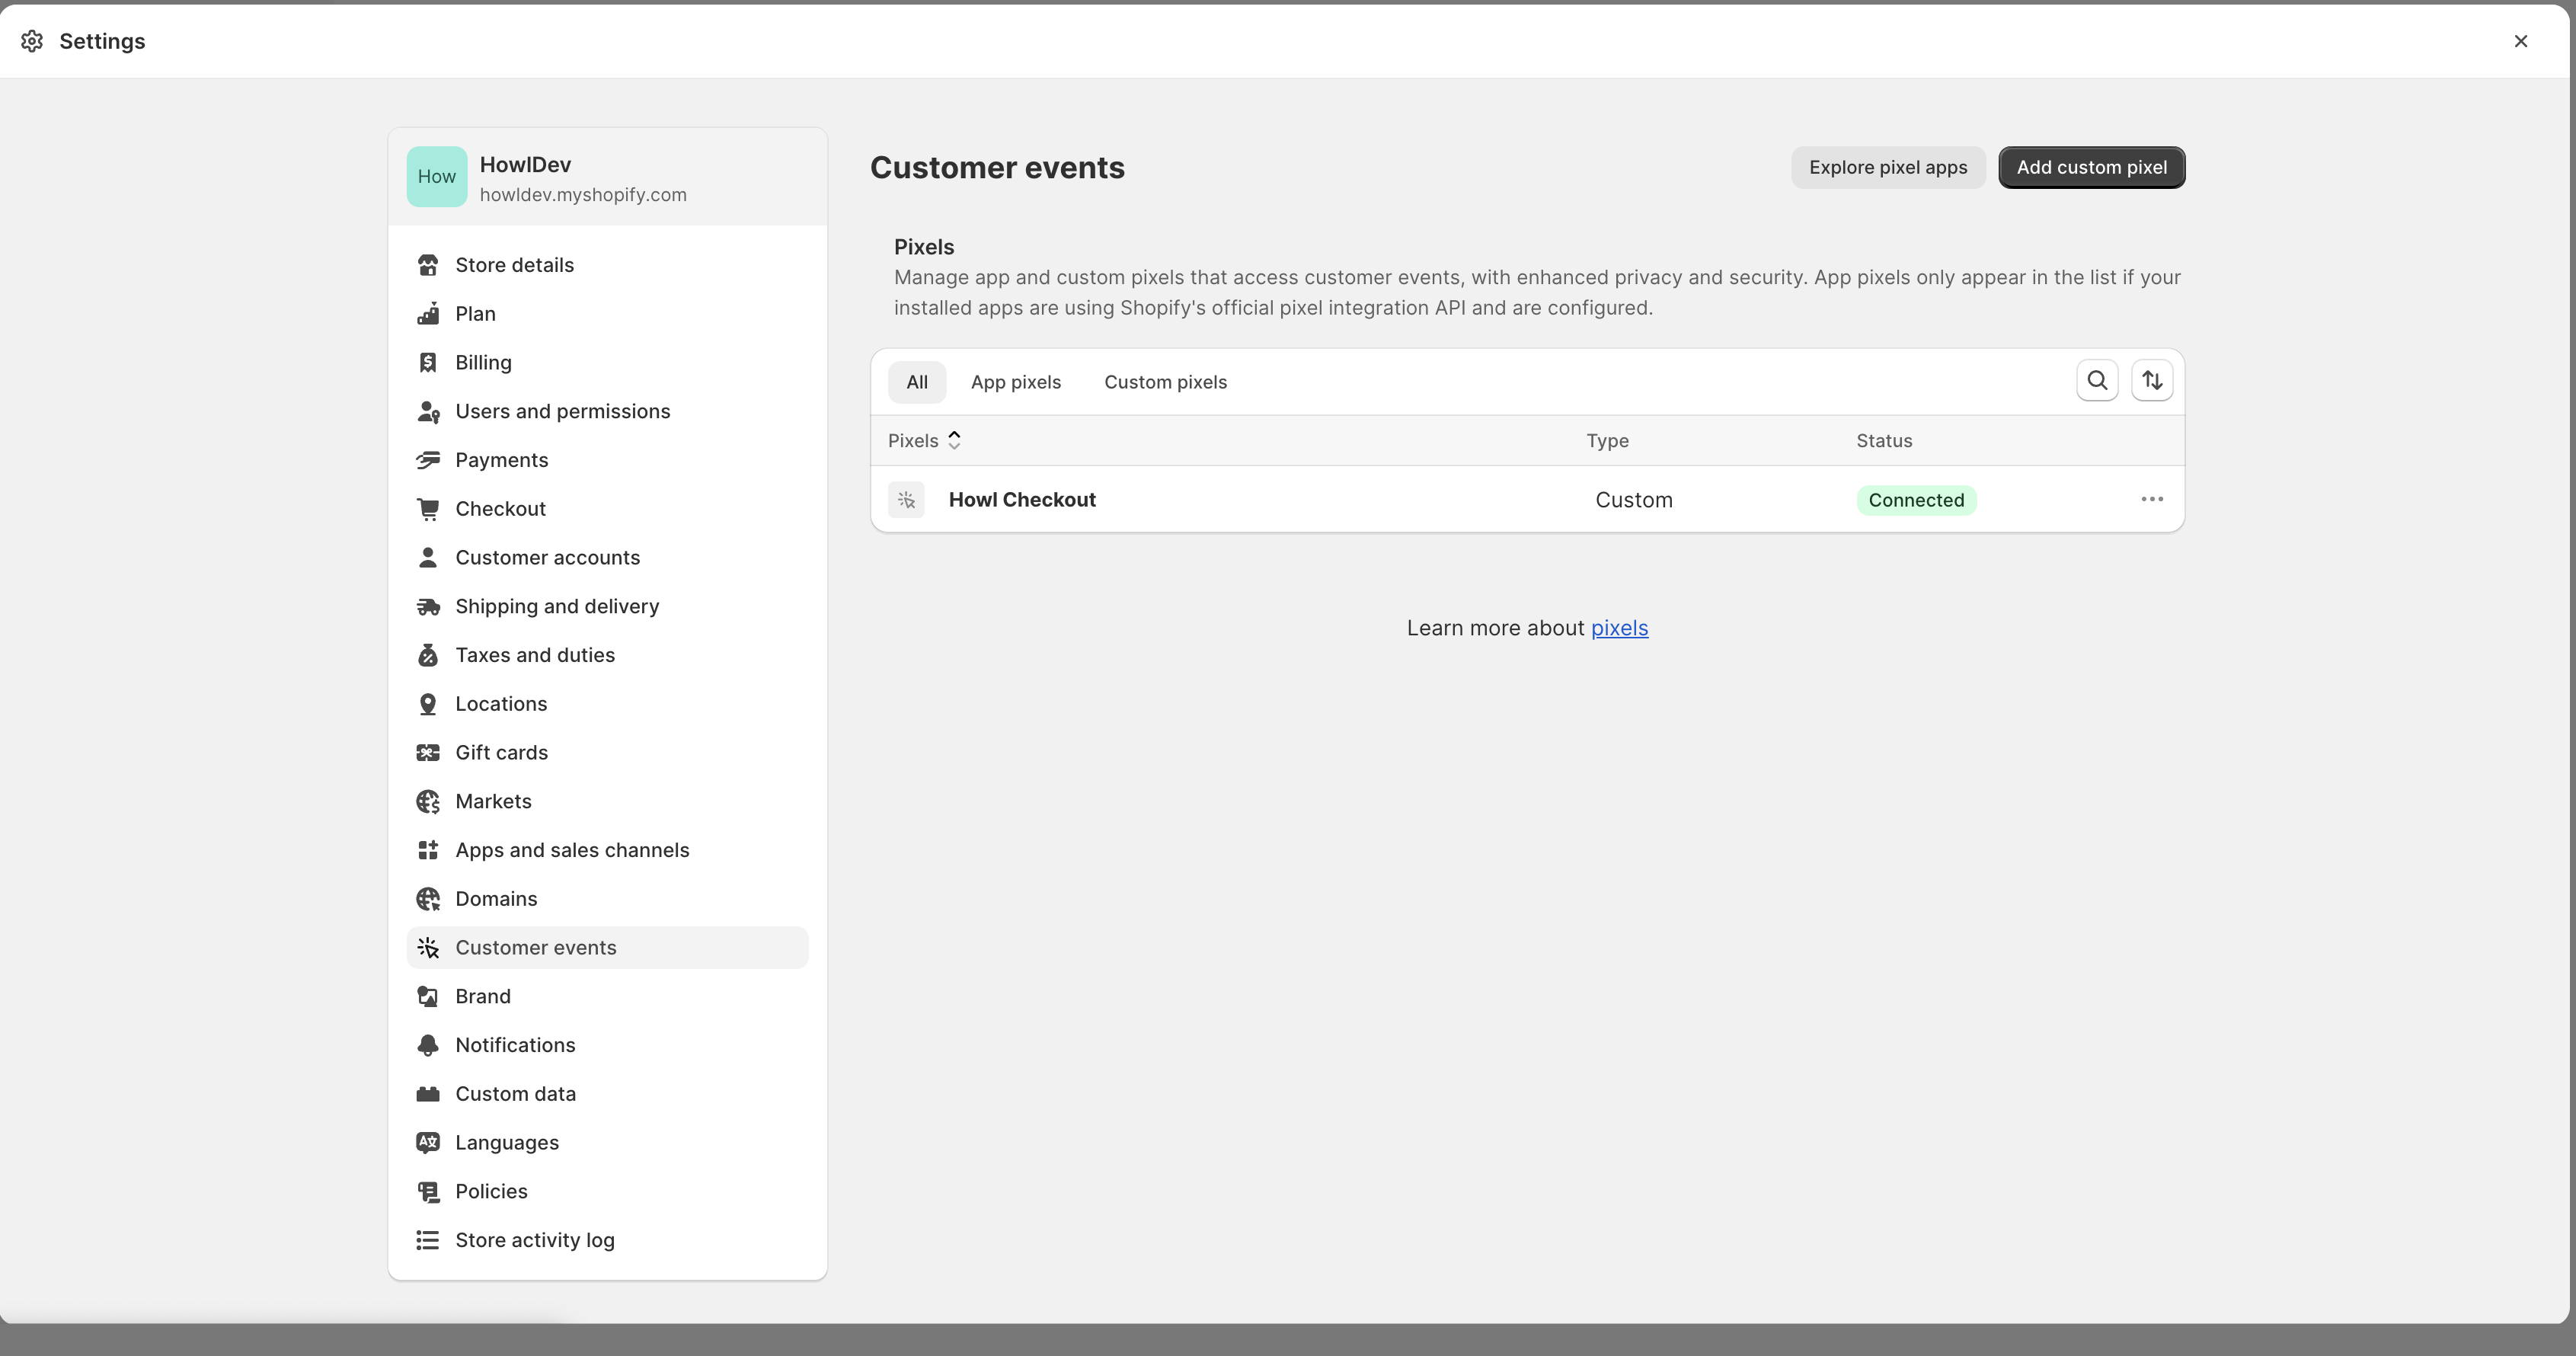Click the Notifications bell icon
Screen dimensions: 2576x1356
(x=428, y=1045)
